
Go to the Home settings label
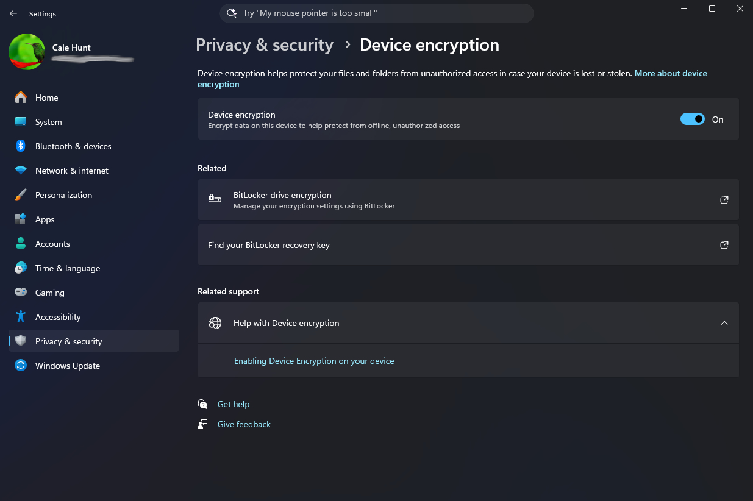[x=47, y=98]
